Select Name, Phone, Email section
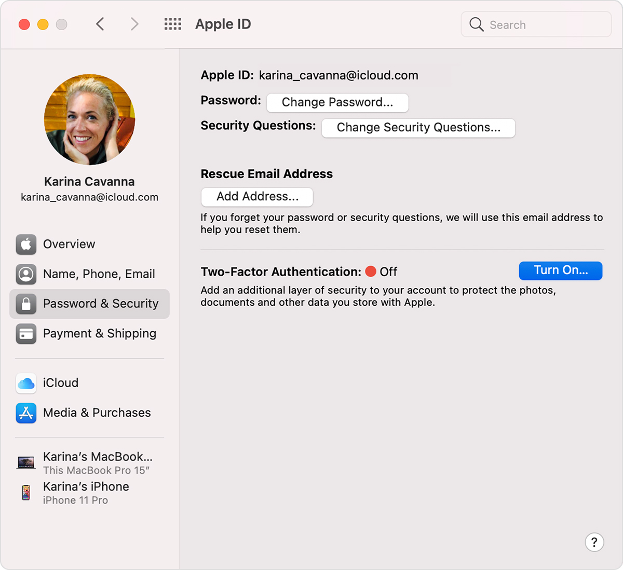The height and width of the screenshot is (570, 623). [89, 274]
